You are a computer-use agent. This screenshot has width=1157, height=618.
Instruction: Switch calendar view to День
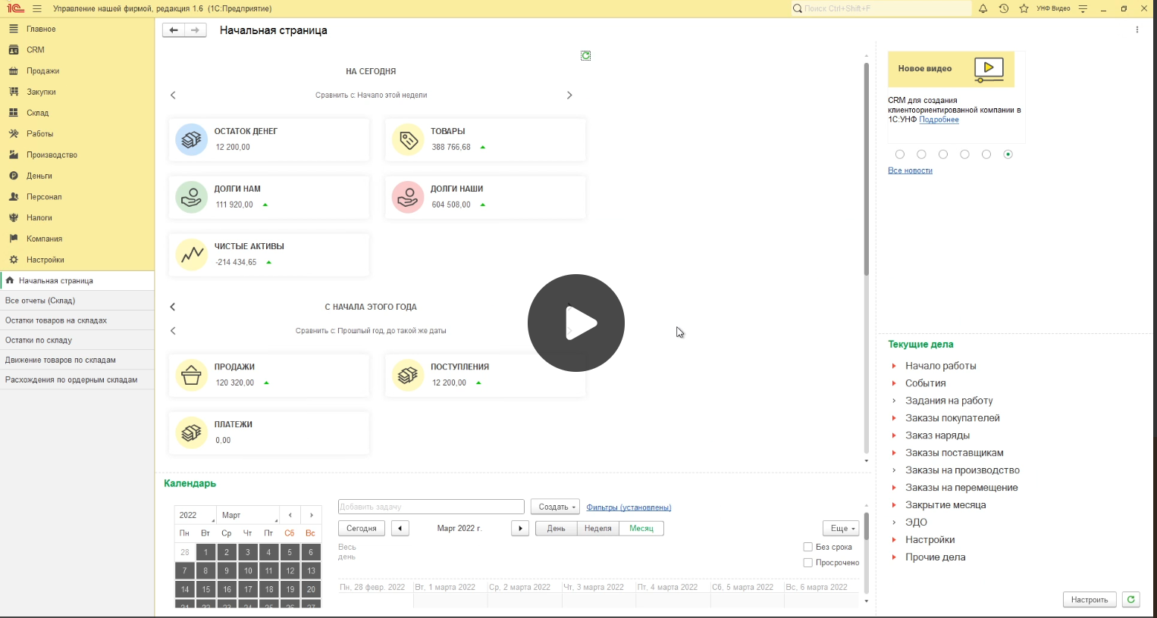(x=557, y=529)
